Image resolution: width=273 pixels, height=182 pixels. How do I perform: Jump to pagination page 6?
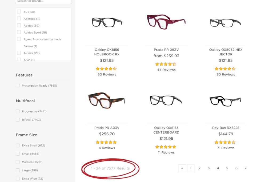pos(236,168)
